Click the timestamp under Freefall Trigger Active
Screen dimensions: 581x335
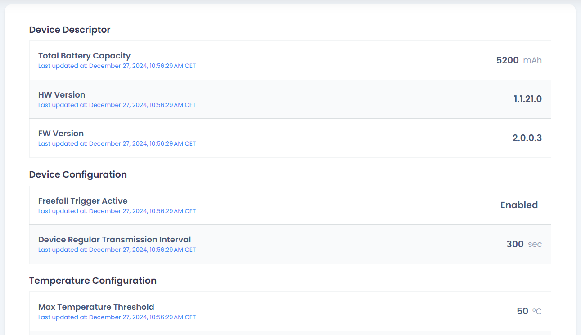[117, 211]
